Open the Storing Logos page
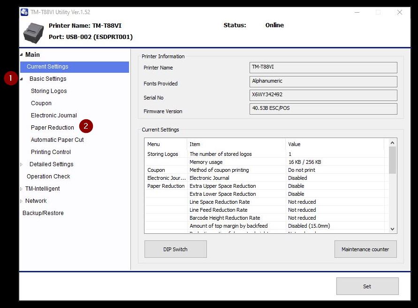 coord(49,91)
